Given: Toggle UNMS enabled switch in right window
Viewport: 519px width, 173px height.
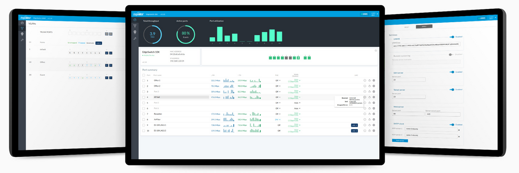Looking at the screenshot, I should 451,37.
